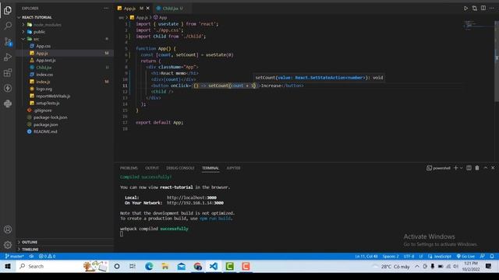Open the Explorer view in activity bar

coord(8,10)
